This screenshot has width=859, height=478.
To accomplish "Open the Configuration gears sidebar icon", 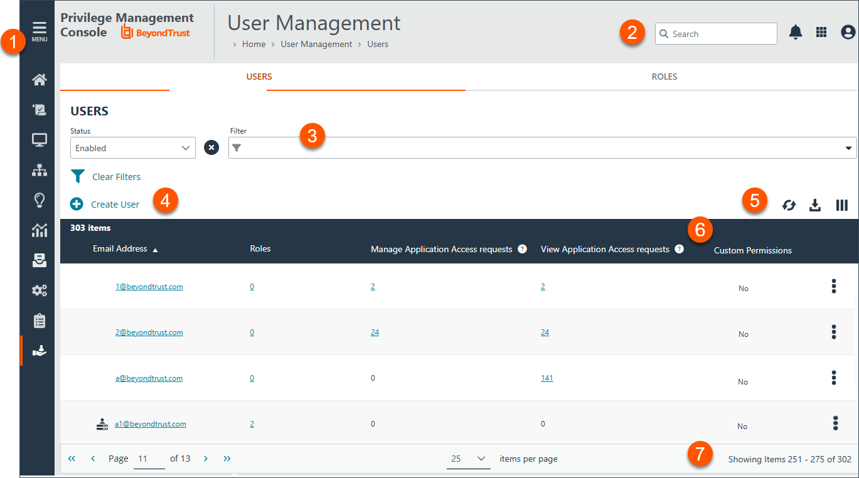I will (40, 290).
